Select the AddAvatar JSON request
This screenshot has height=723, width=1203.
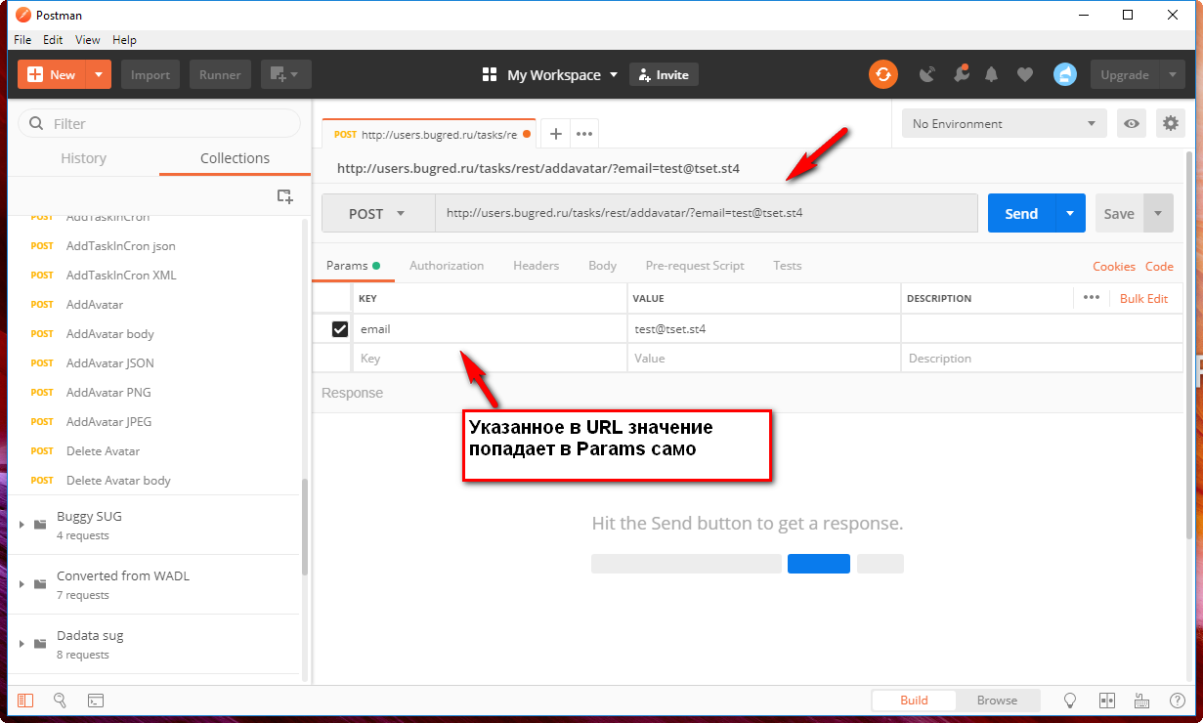click(110, 362)
